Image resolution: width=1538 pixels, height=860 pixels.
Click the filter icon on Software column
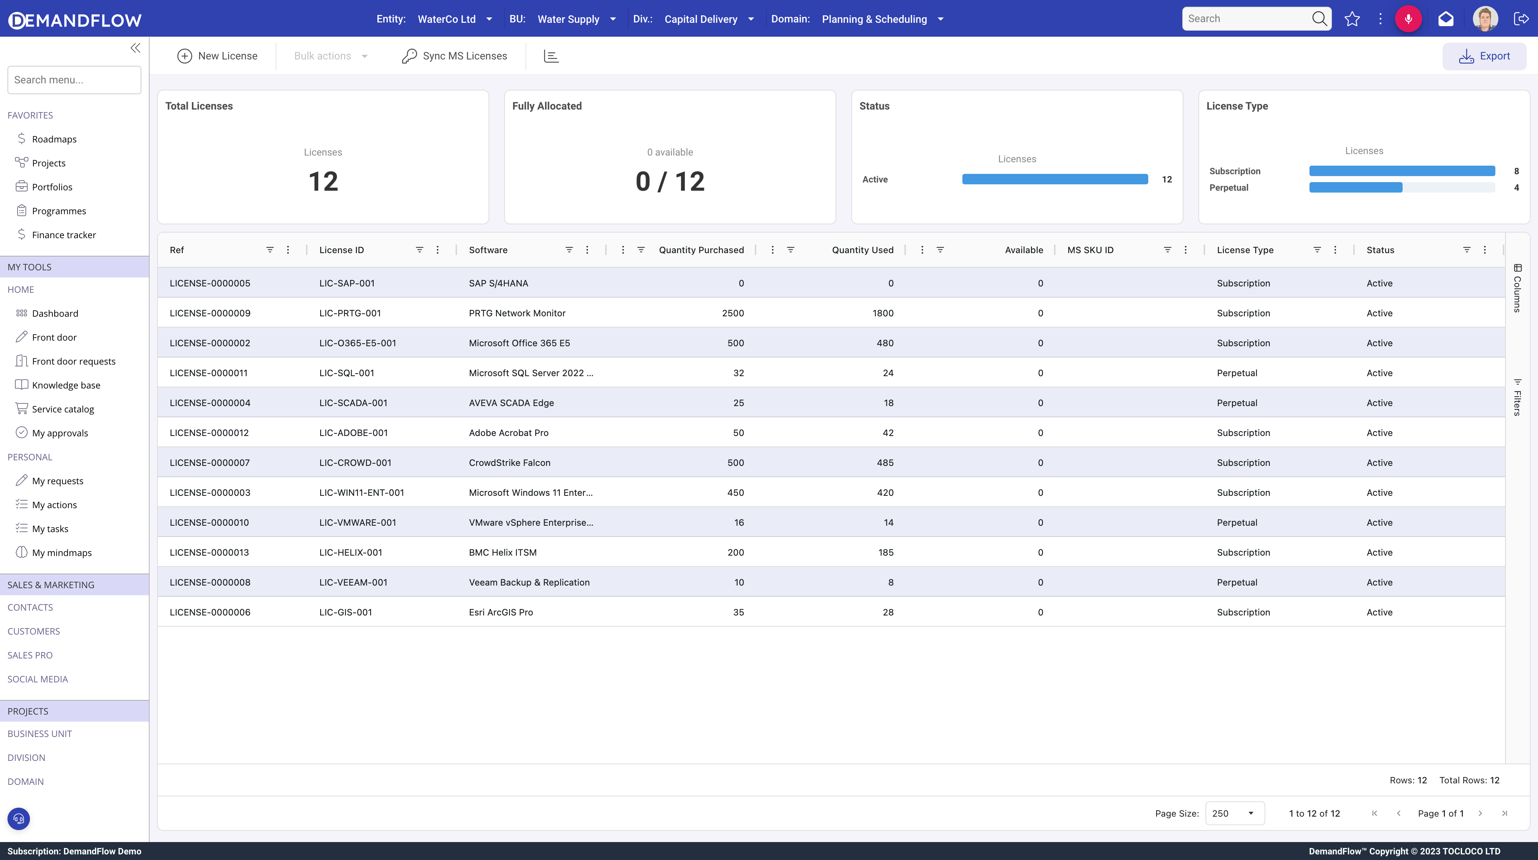(569, 250)
